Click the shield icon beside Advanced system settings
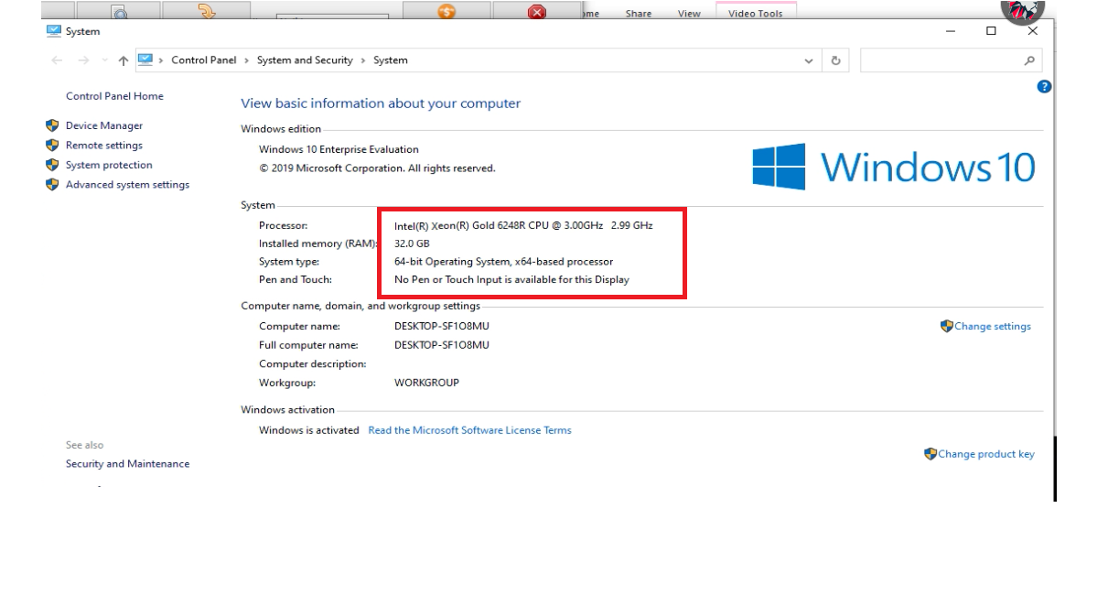Screen dimensions: 1108x606 (x=52, y=185)
